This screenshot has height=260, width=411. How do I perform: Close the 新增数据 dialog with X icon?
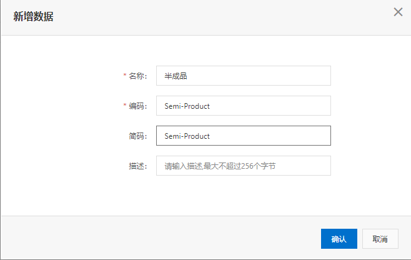click(398, 12)
